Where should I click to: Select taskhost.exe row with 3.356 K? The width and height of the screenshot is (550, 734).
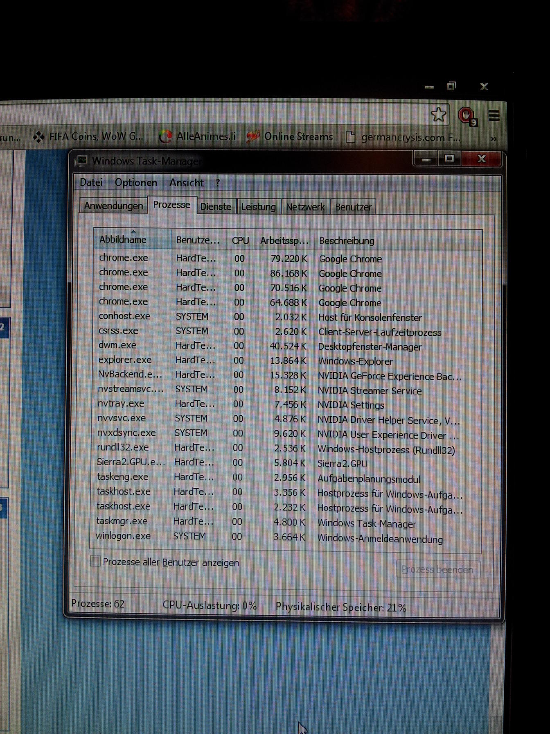point(286,493)
